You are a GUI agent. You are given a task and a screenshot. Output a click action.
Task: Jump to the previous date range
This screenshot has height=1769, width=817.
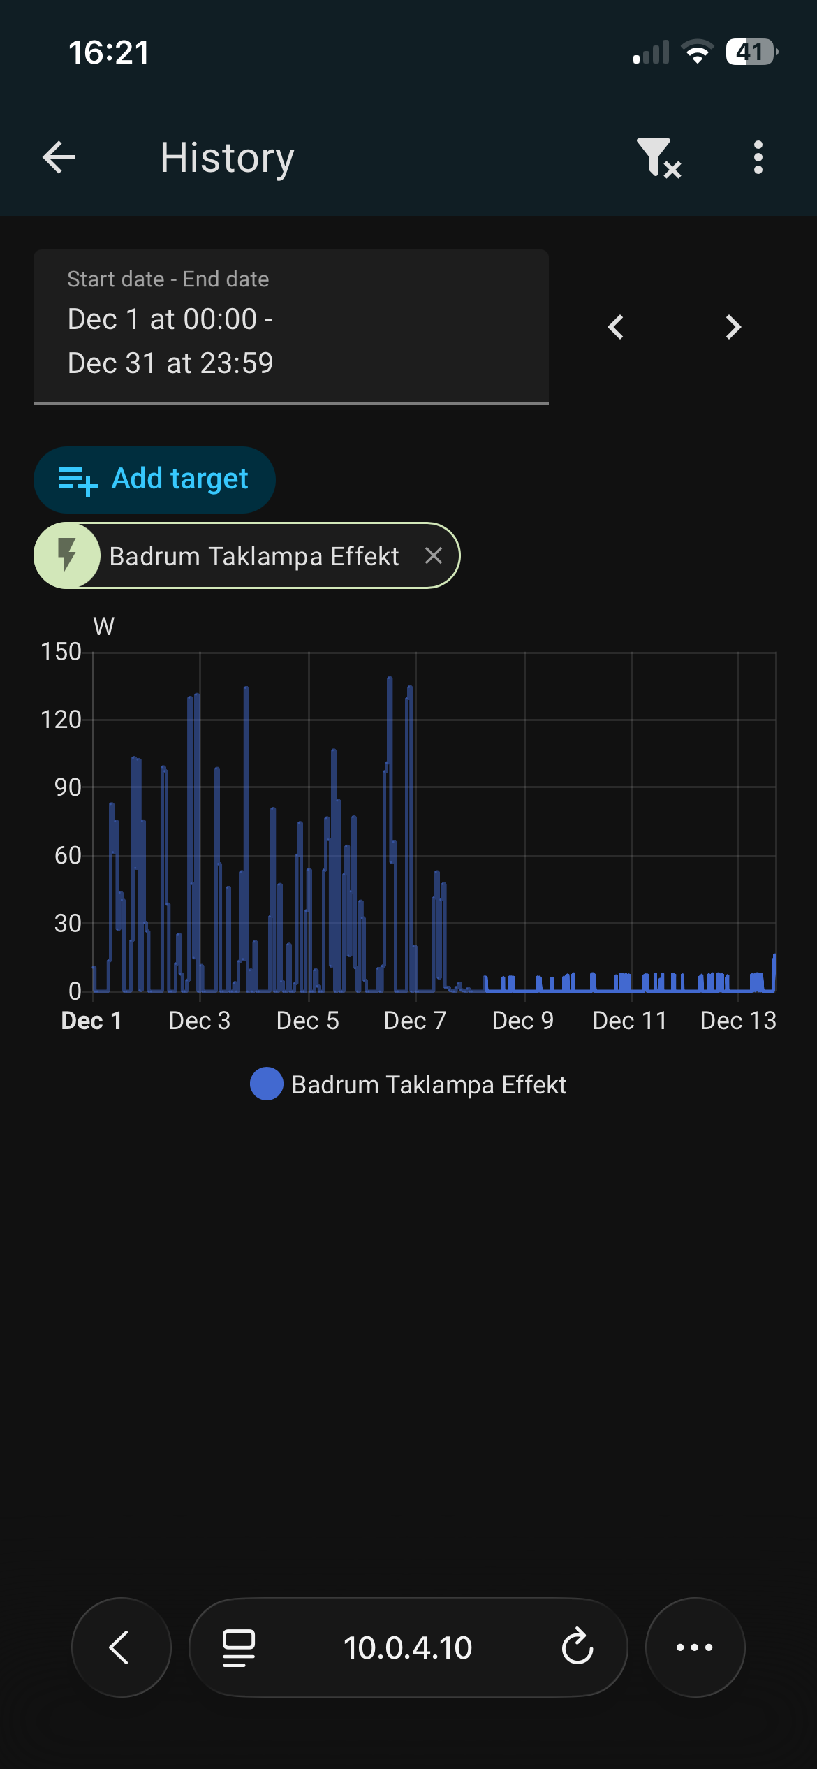tap(615, 327)
